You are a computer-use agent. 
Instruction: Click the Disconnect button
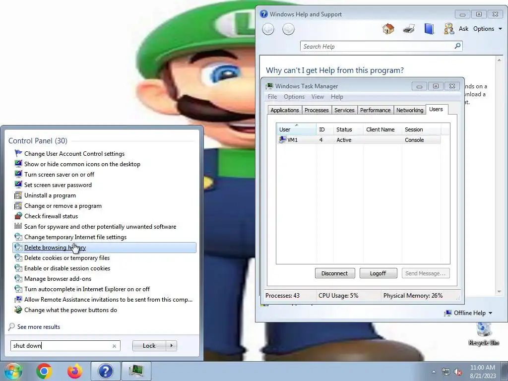[335, 273]
